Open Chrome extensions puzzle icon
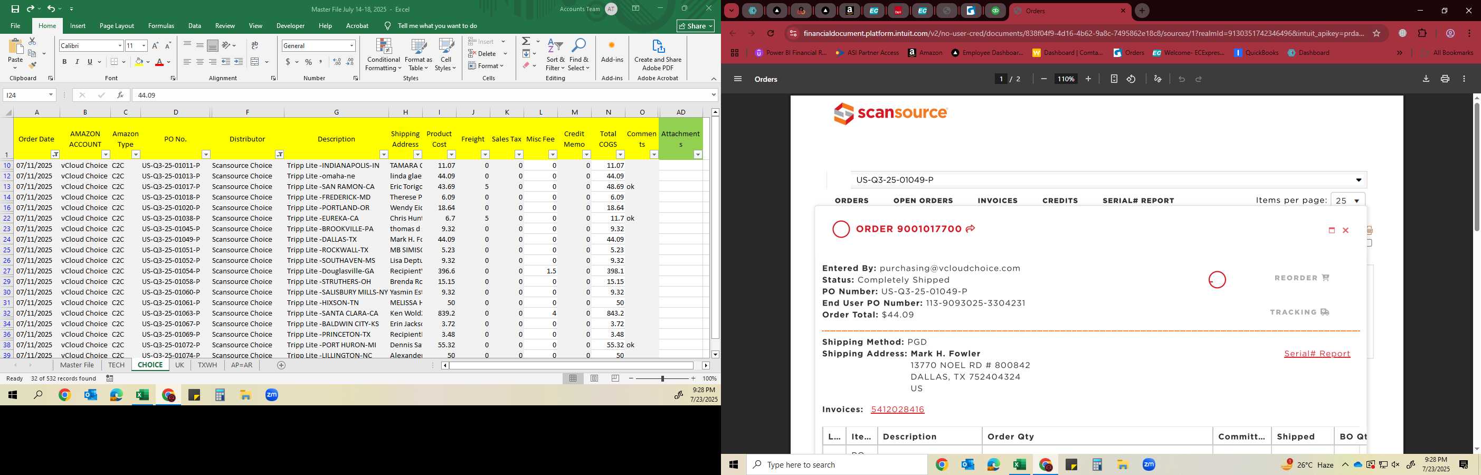Screen dimensions: 1481x475 [1422, 33]
